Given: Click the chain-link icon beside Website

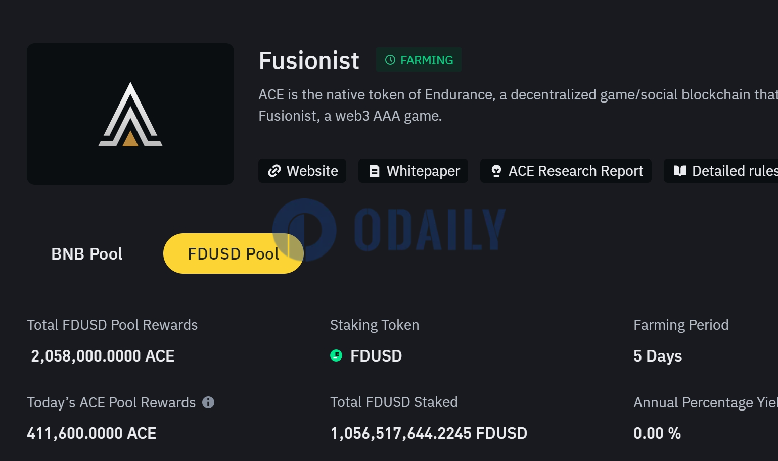Looking at the screenshot, I should point(274,171).
